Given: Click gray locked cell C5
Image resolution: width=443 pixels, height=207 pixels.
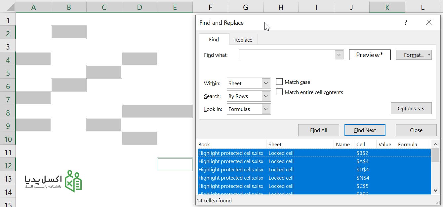Looking at the screenshot, I should tap(104, 72).
